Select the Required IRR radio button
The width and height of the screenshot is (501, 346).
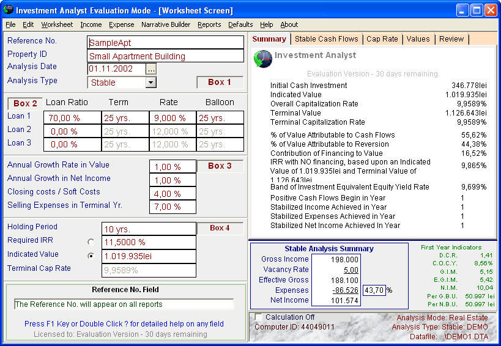(91, 242)
